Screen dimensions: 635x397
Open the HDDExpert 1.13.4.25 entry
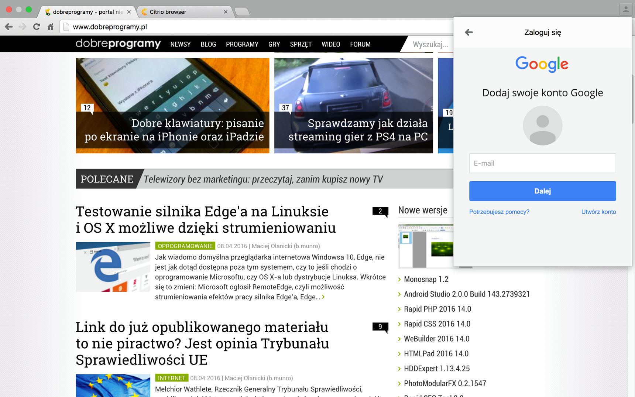point(437,369)
